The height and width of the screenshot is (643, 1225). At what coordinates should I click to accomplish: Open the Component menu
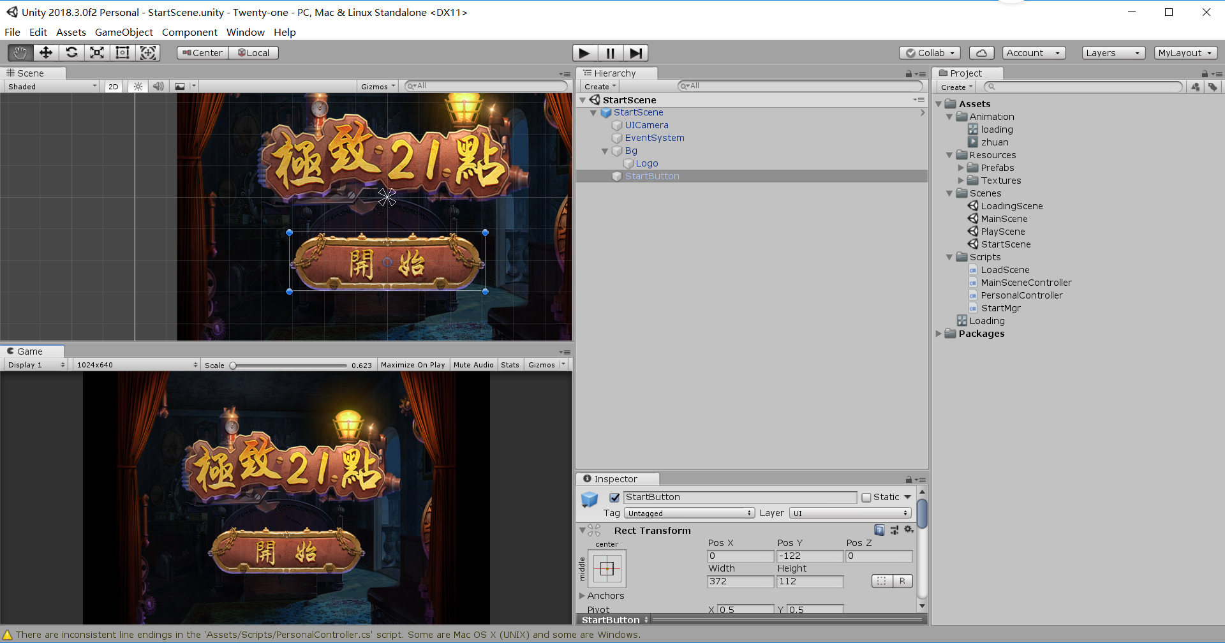(189, 32)
